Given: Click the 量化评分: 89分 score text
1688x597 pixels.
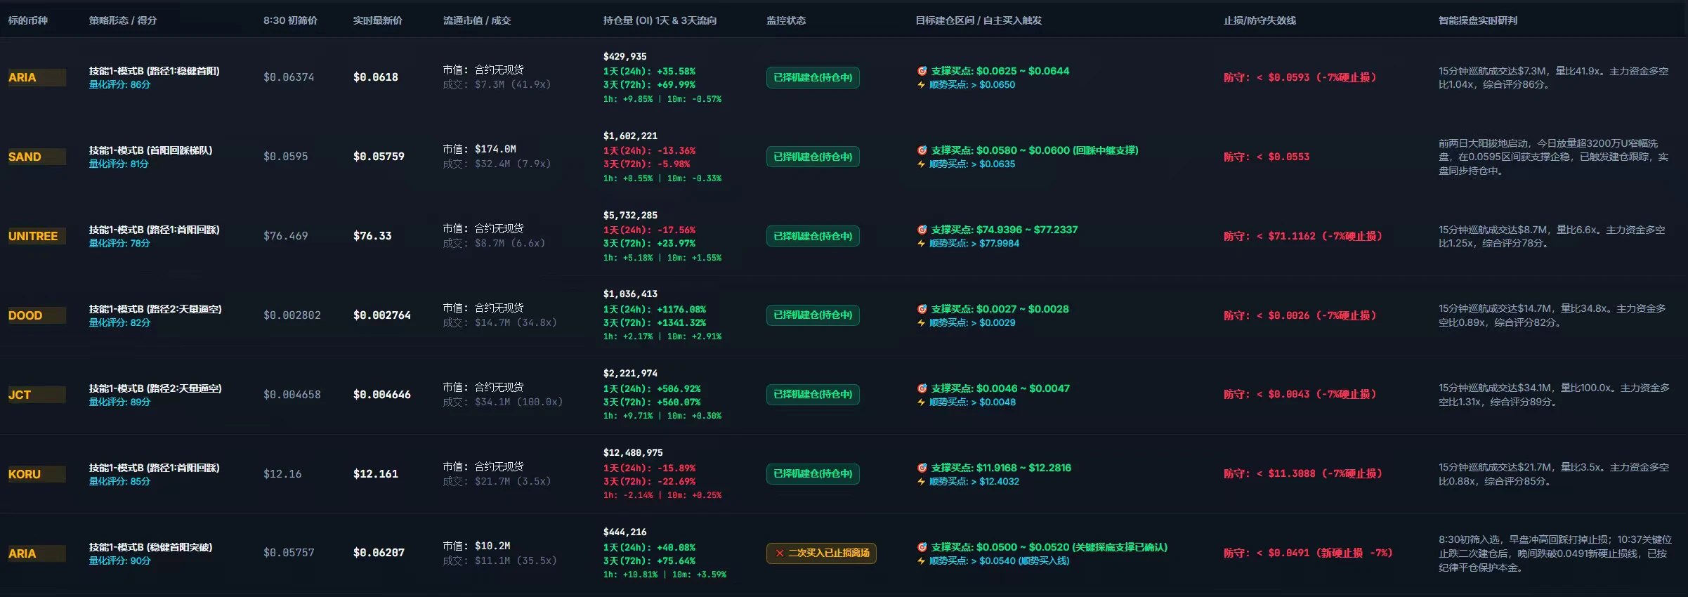Looking at the screenshot, I should pos(119,402).
